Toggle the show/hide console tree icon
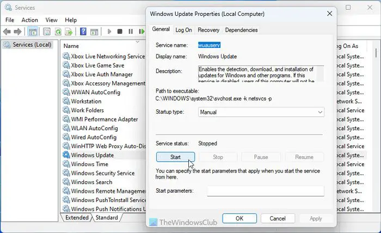The image size is (381, 233). pyautogui.click(x=32, y=32)
